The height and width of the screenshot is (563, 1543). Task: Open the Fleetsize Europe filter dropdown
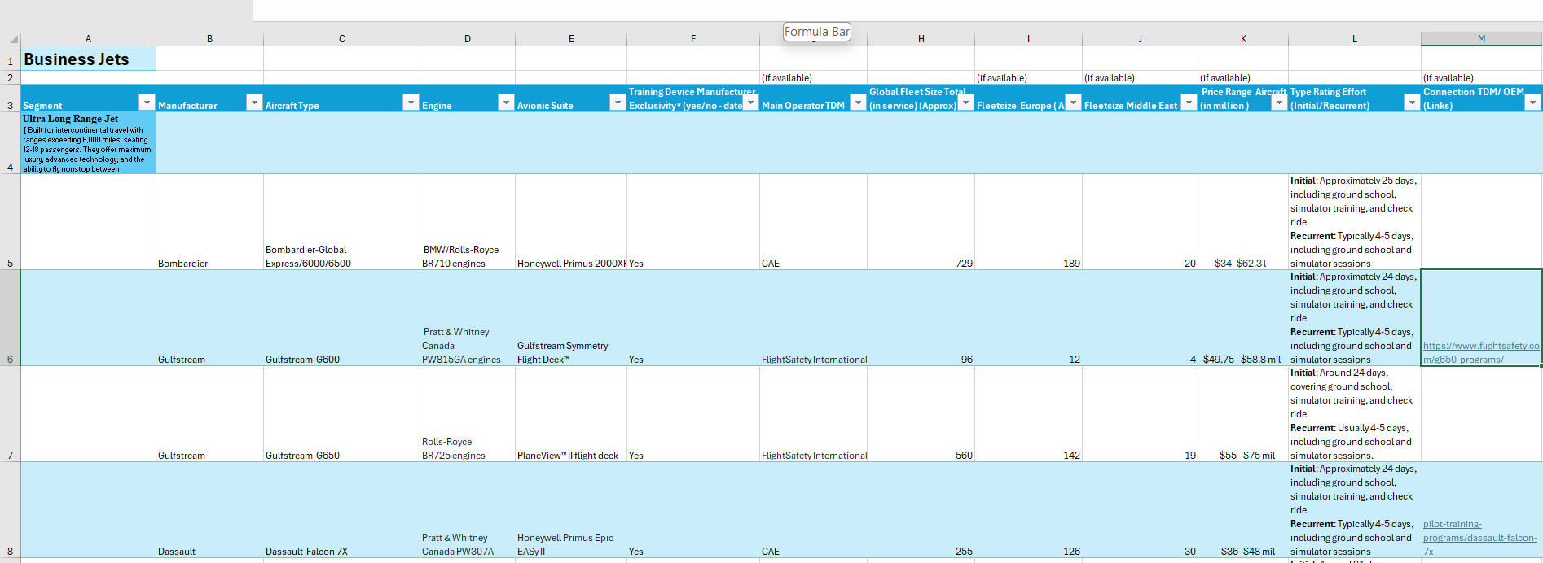1073,103
